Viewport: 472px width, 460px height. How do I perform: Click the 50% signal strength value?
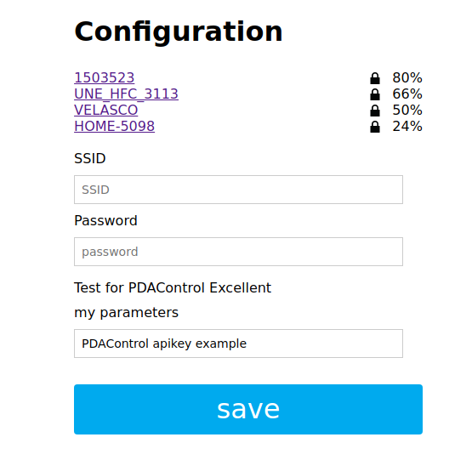pos(407,110)
